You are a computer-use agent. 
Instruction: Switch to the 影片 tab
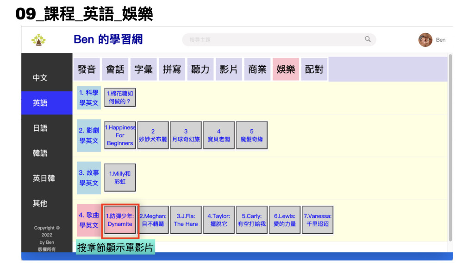pyautogui.click(x=229, y=70)
